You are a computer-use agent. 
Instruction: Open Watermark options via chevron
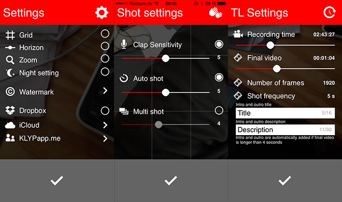click(105, 90)
